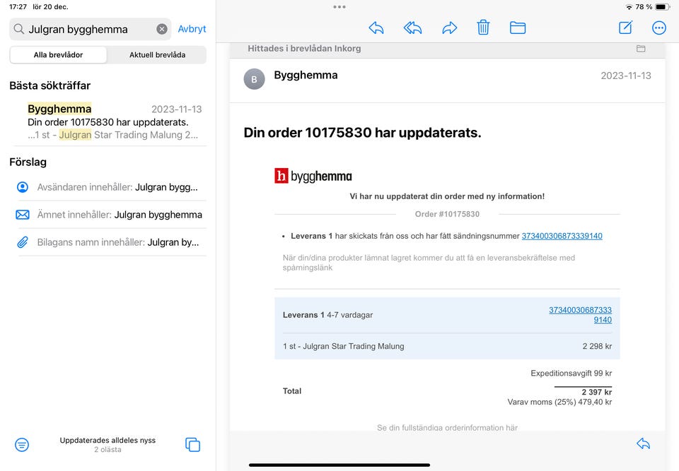The width and height of the screenshot is (679, 471).
Task: Tap the Varav moms (25%) 479,40 kr line
Action: point(559,403)
